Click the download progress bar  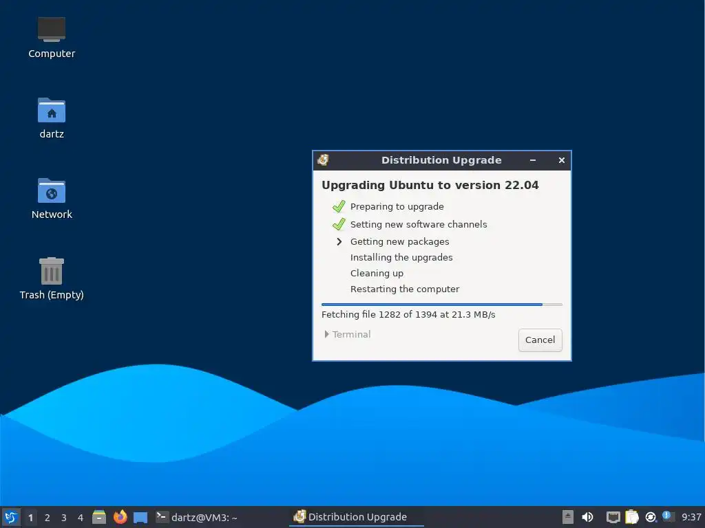pos(441,305)
